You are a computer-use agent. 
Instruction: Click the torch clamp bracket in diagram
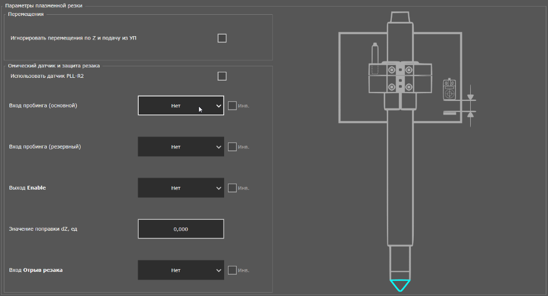(x=400, y=78)
